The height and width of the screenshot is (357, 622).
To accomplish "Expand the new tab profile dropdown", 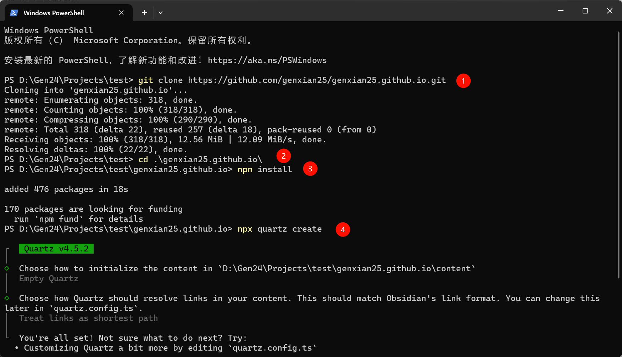I will [161, 13].
